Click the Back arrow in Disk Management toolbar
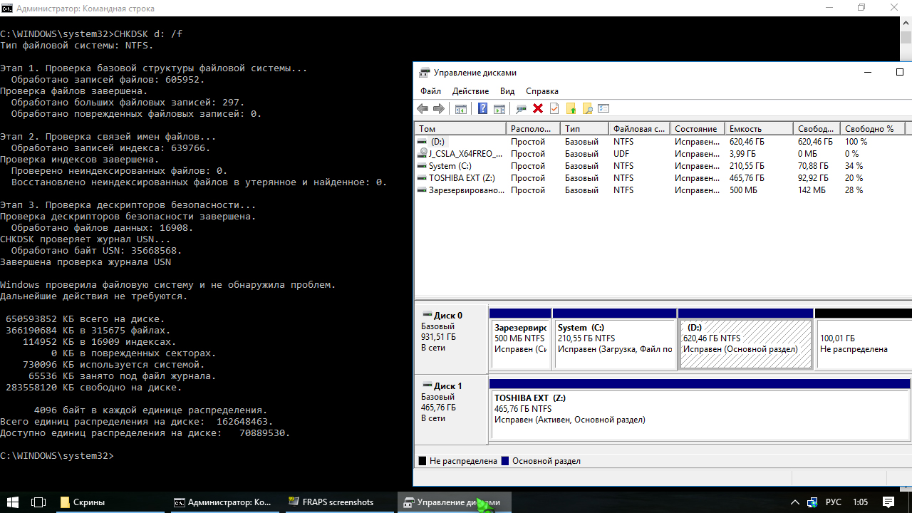912x513 pixels. pos(423,108)
